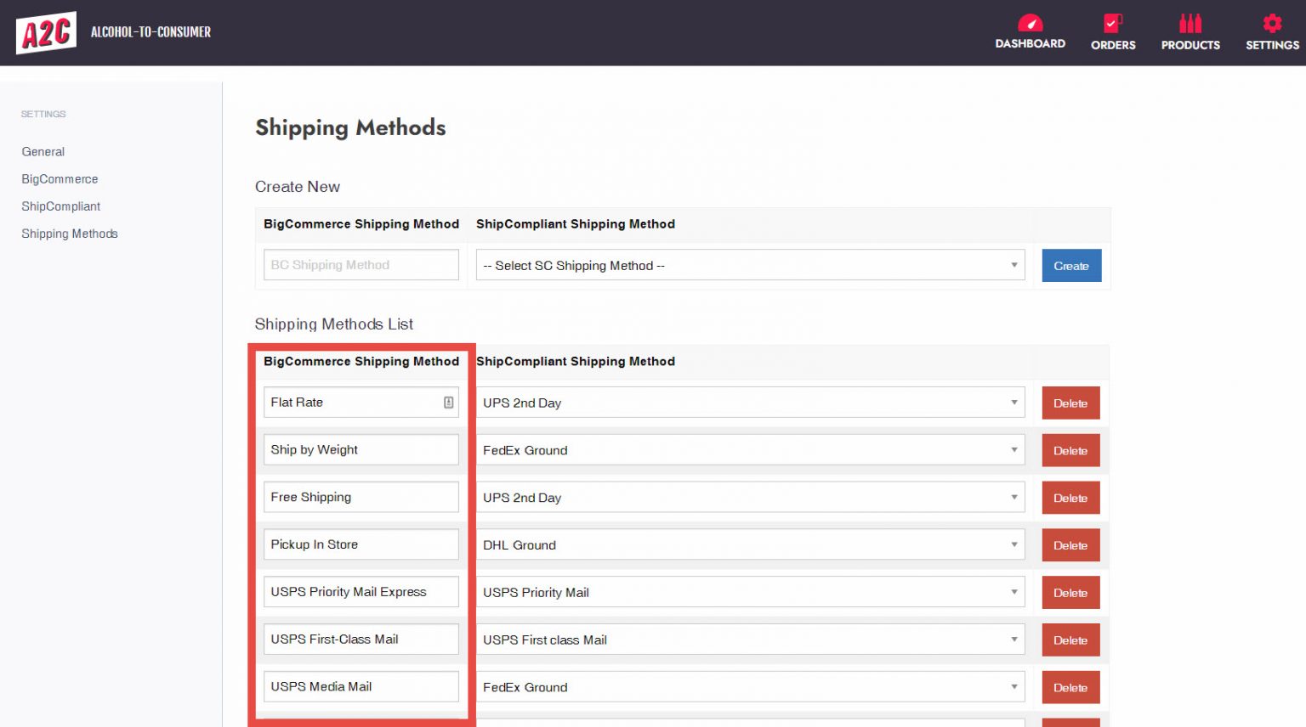Edit the Flat Rate text field

point(361,403)
